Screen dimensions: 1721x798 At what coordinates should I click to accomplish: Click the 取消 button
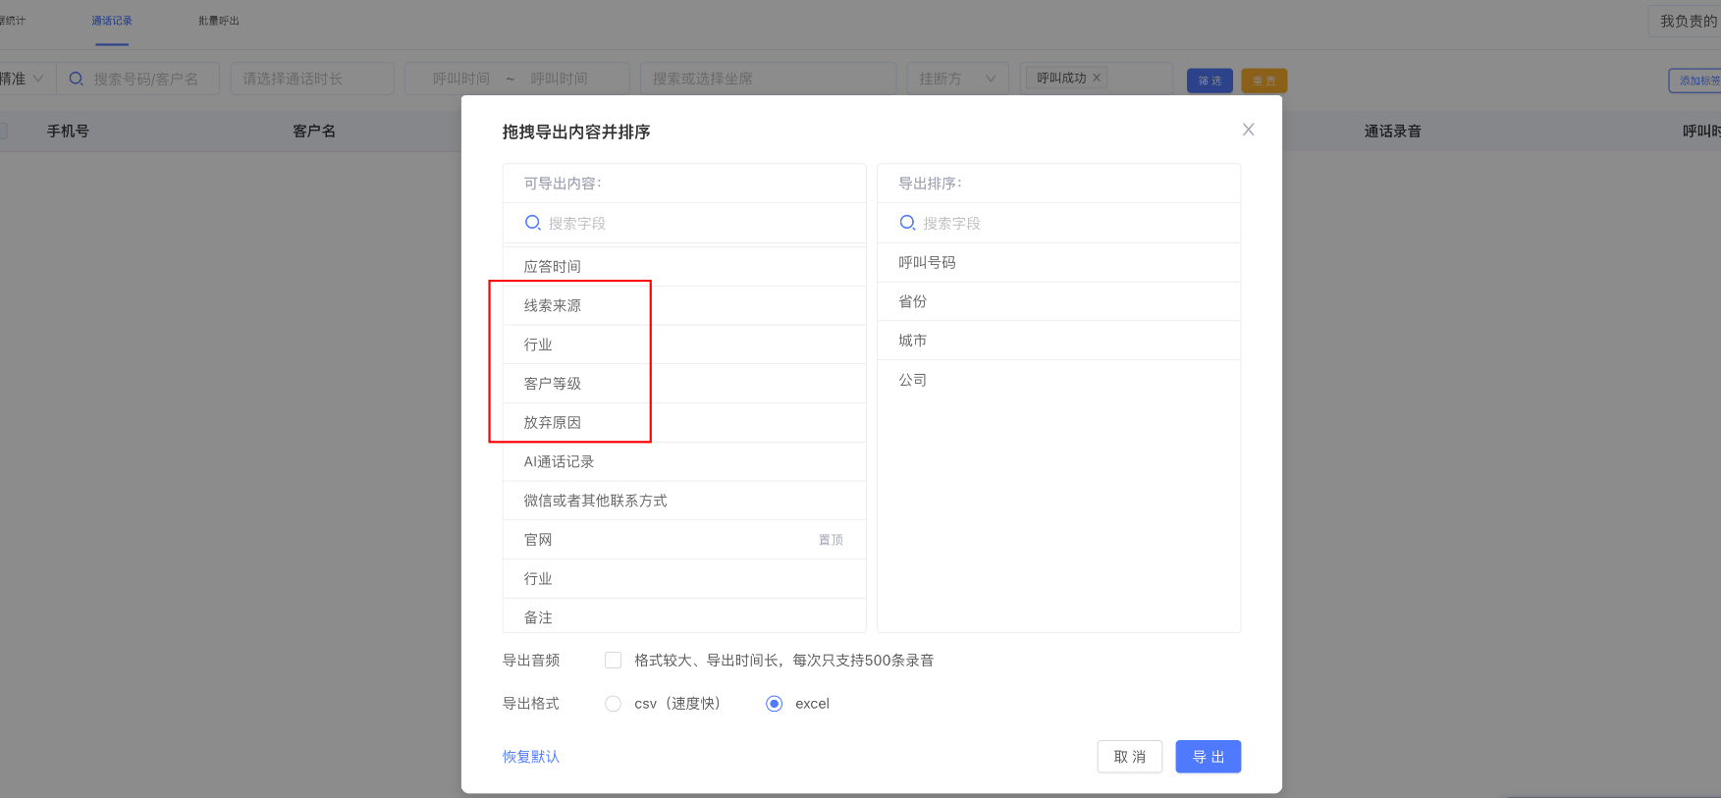point(1129,757)
